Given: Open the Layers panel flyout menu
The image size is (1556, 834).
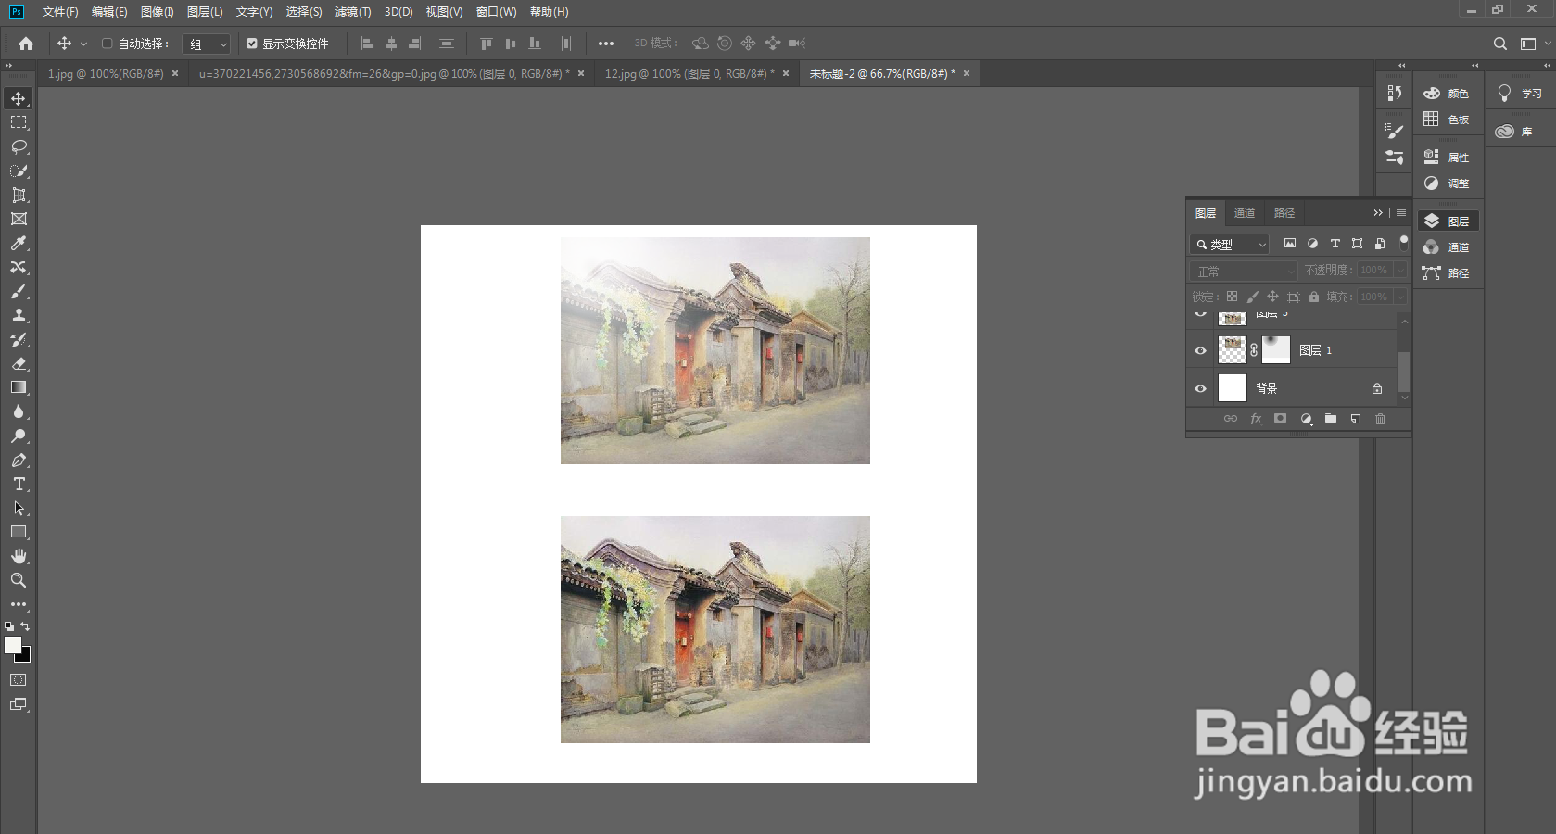Looking at the screenshot, I should click(1401, 213).
